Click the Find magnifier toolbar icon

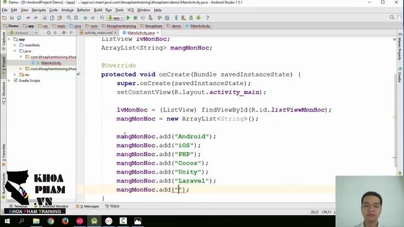[69, 18]
